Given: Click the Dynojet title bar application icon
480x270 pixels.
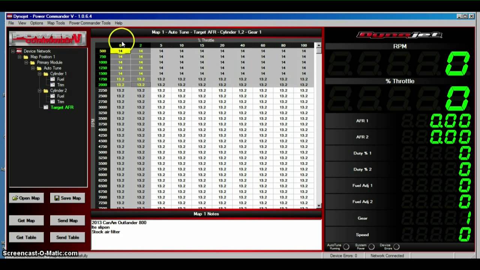Looking at the screenshot, I should (x=10, y=16).
